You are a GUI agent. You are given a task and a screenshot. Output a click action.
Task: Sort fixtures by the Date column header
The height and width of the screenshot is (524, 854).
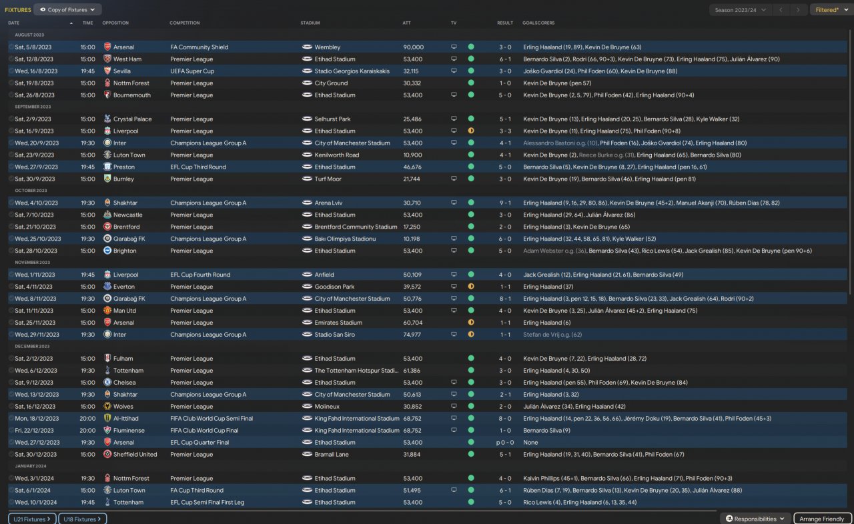pyautogui.click(x=13, y=23)
